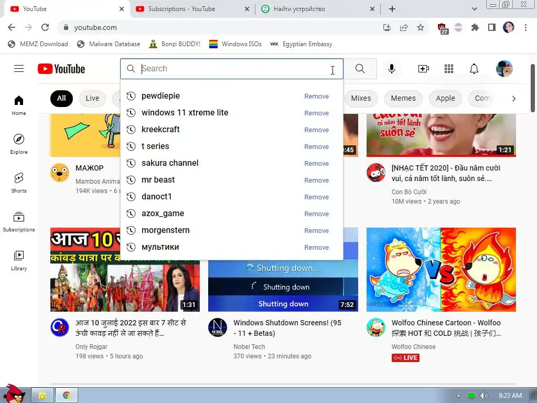Click the share page icon in address bar
Viewport: 537px width, 403px height.
404,27
